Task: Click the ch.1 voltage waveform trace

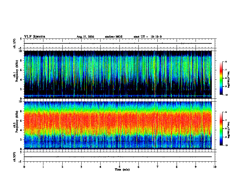Action: tap(118, 43)
